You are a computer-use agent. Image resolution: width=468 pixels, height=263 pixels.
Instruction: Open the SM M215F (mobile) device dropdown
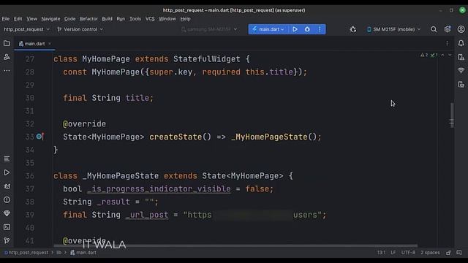[x=393, y=29]
